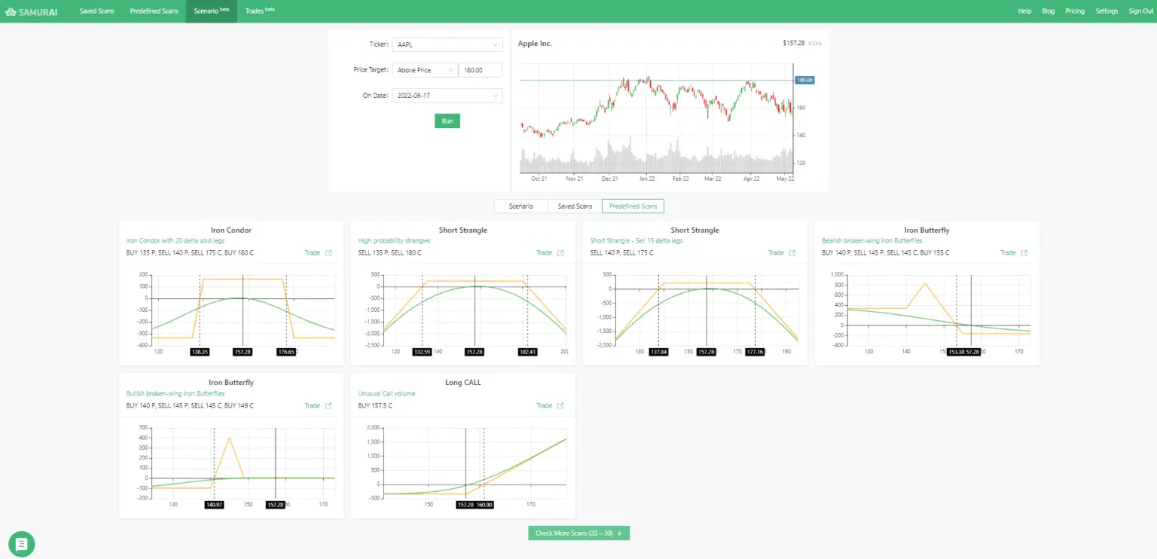The width and height of the screenshot is (1157, 559).
Task: Open Bearish Iron Butterfly trade link icon
Action: pyautogui.click(x=1024, y=253)
